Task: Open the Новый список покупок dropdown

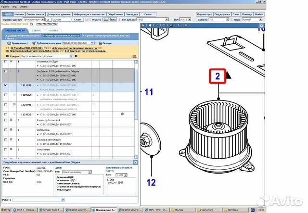Action: click(x=78, y=43)
